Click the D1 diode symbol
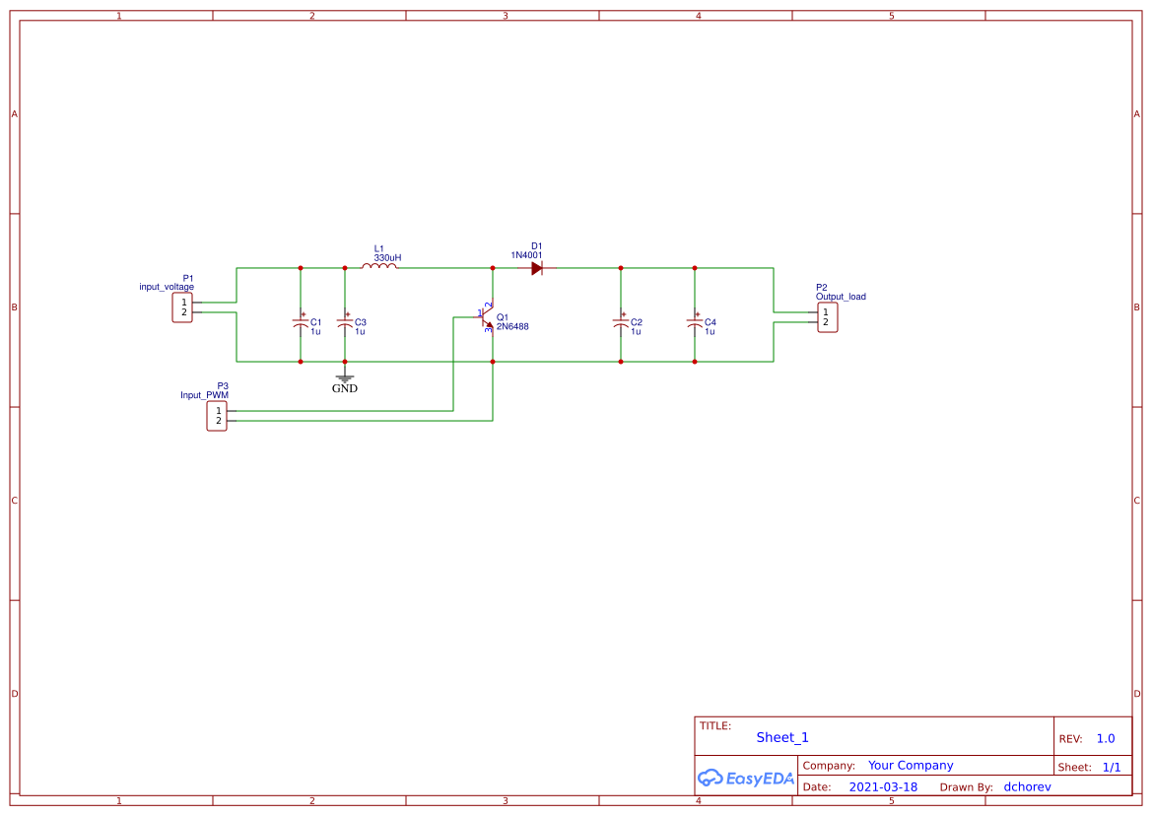The width and height of the screenshot is (1152, 816). click(536, 267)
